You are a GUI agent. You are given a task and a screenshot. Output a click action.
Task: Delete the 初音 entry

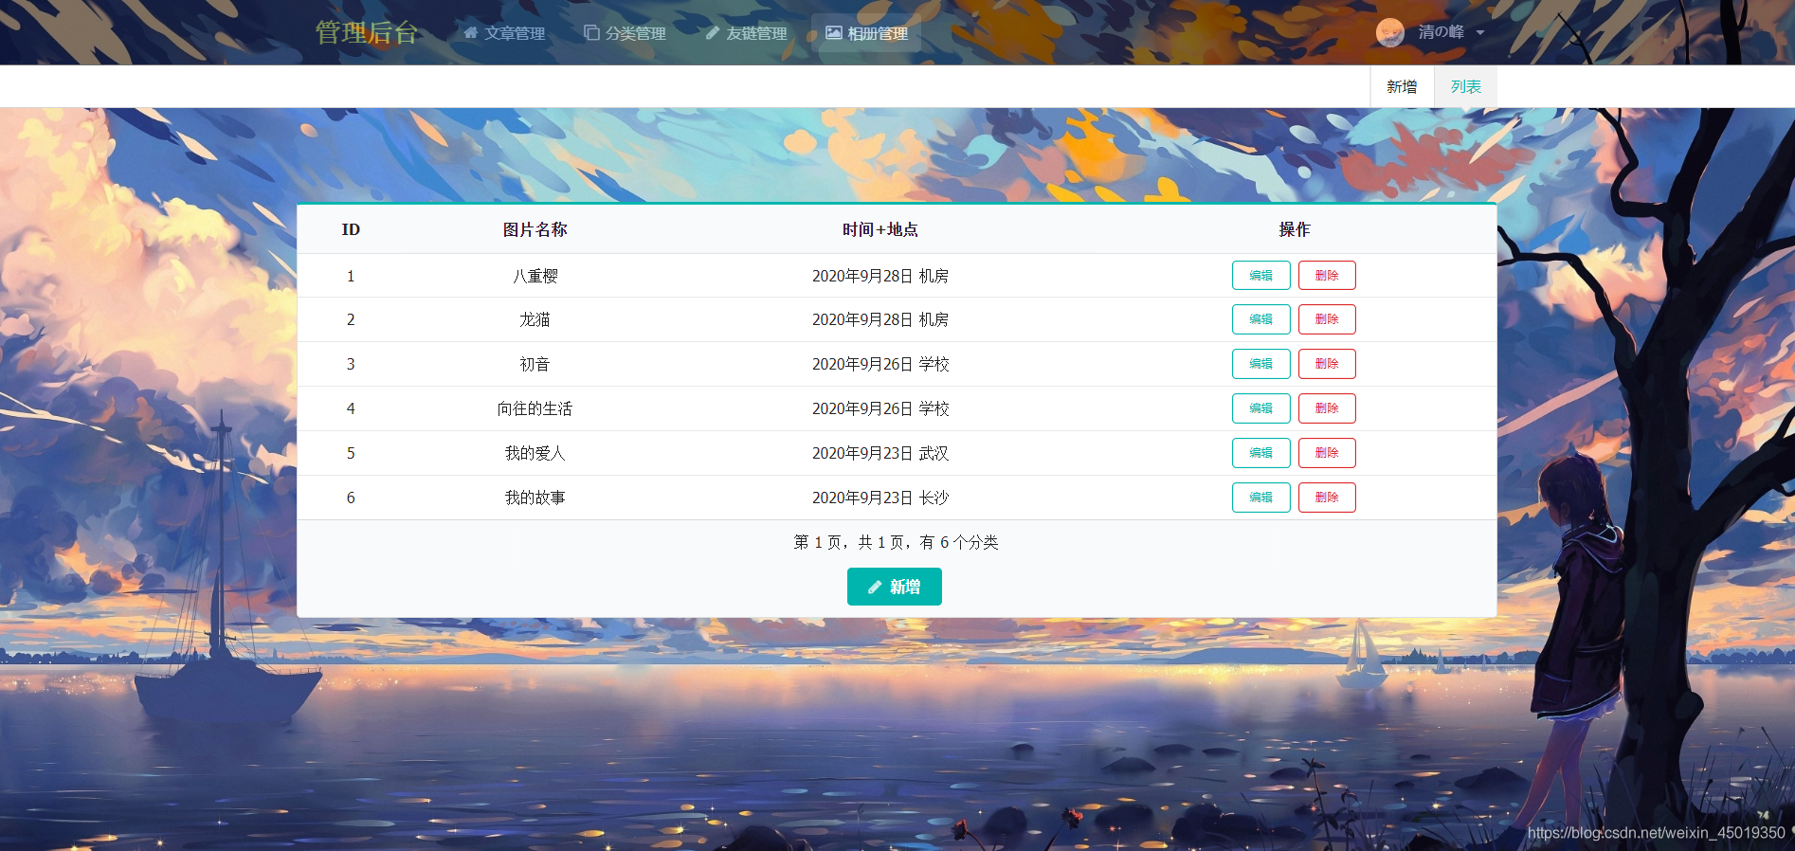point(1327,364)
